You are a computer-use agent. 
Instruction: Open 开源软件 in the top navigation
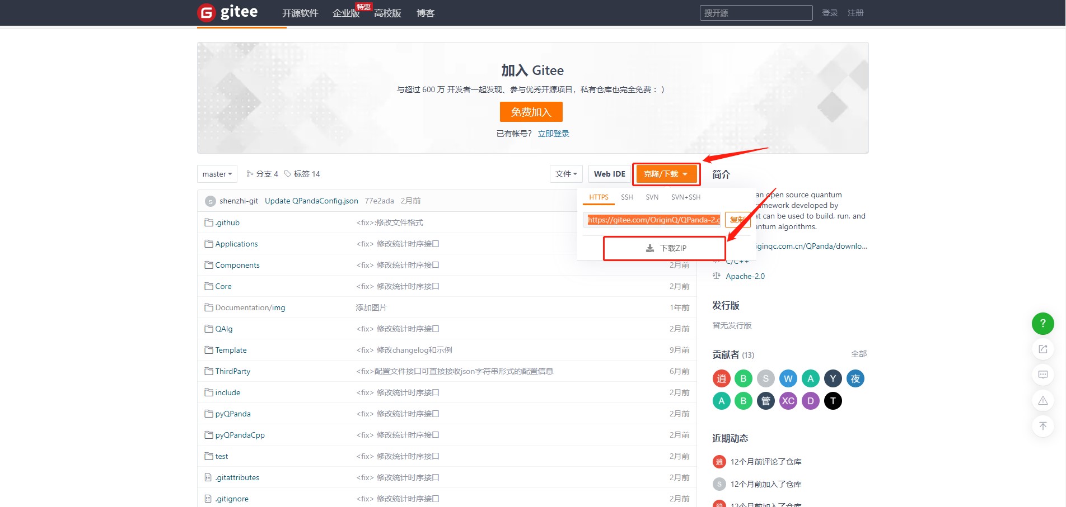tap(300, 13)
